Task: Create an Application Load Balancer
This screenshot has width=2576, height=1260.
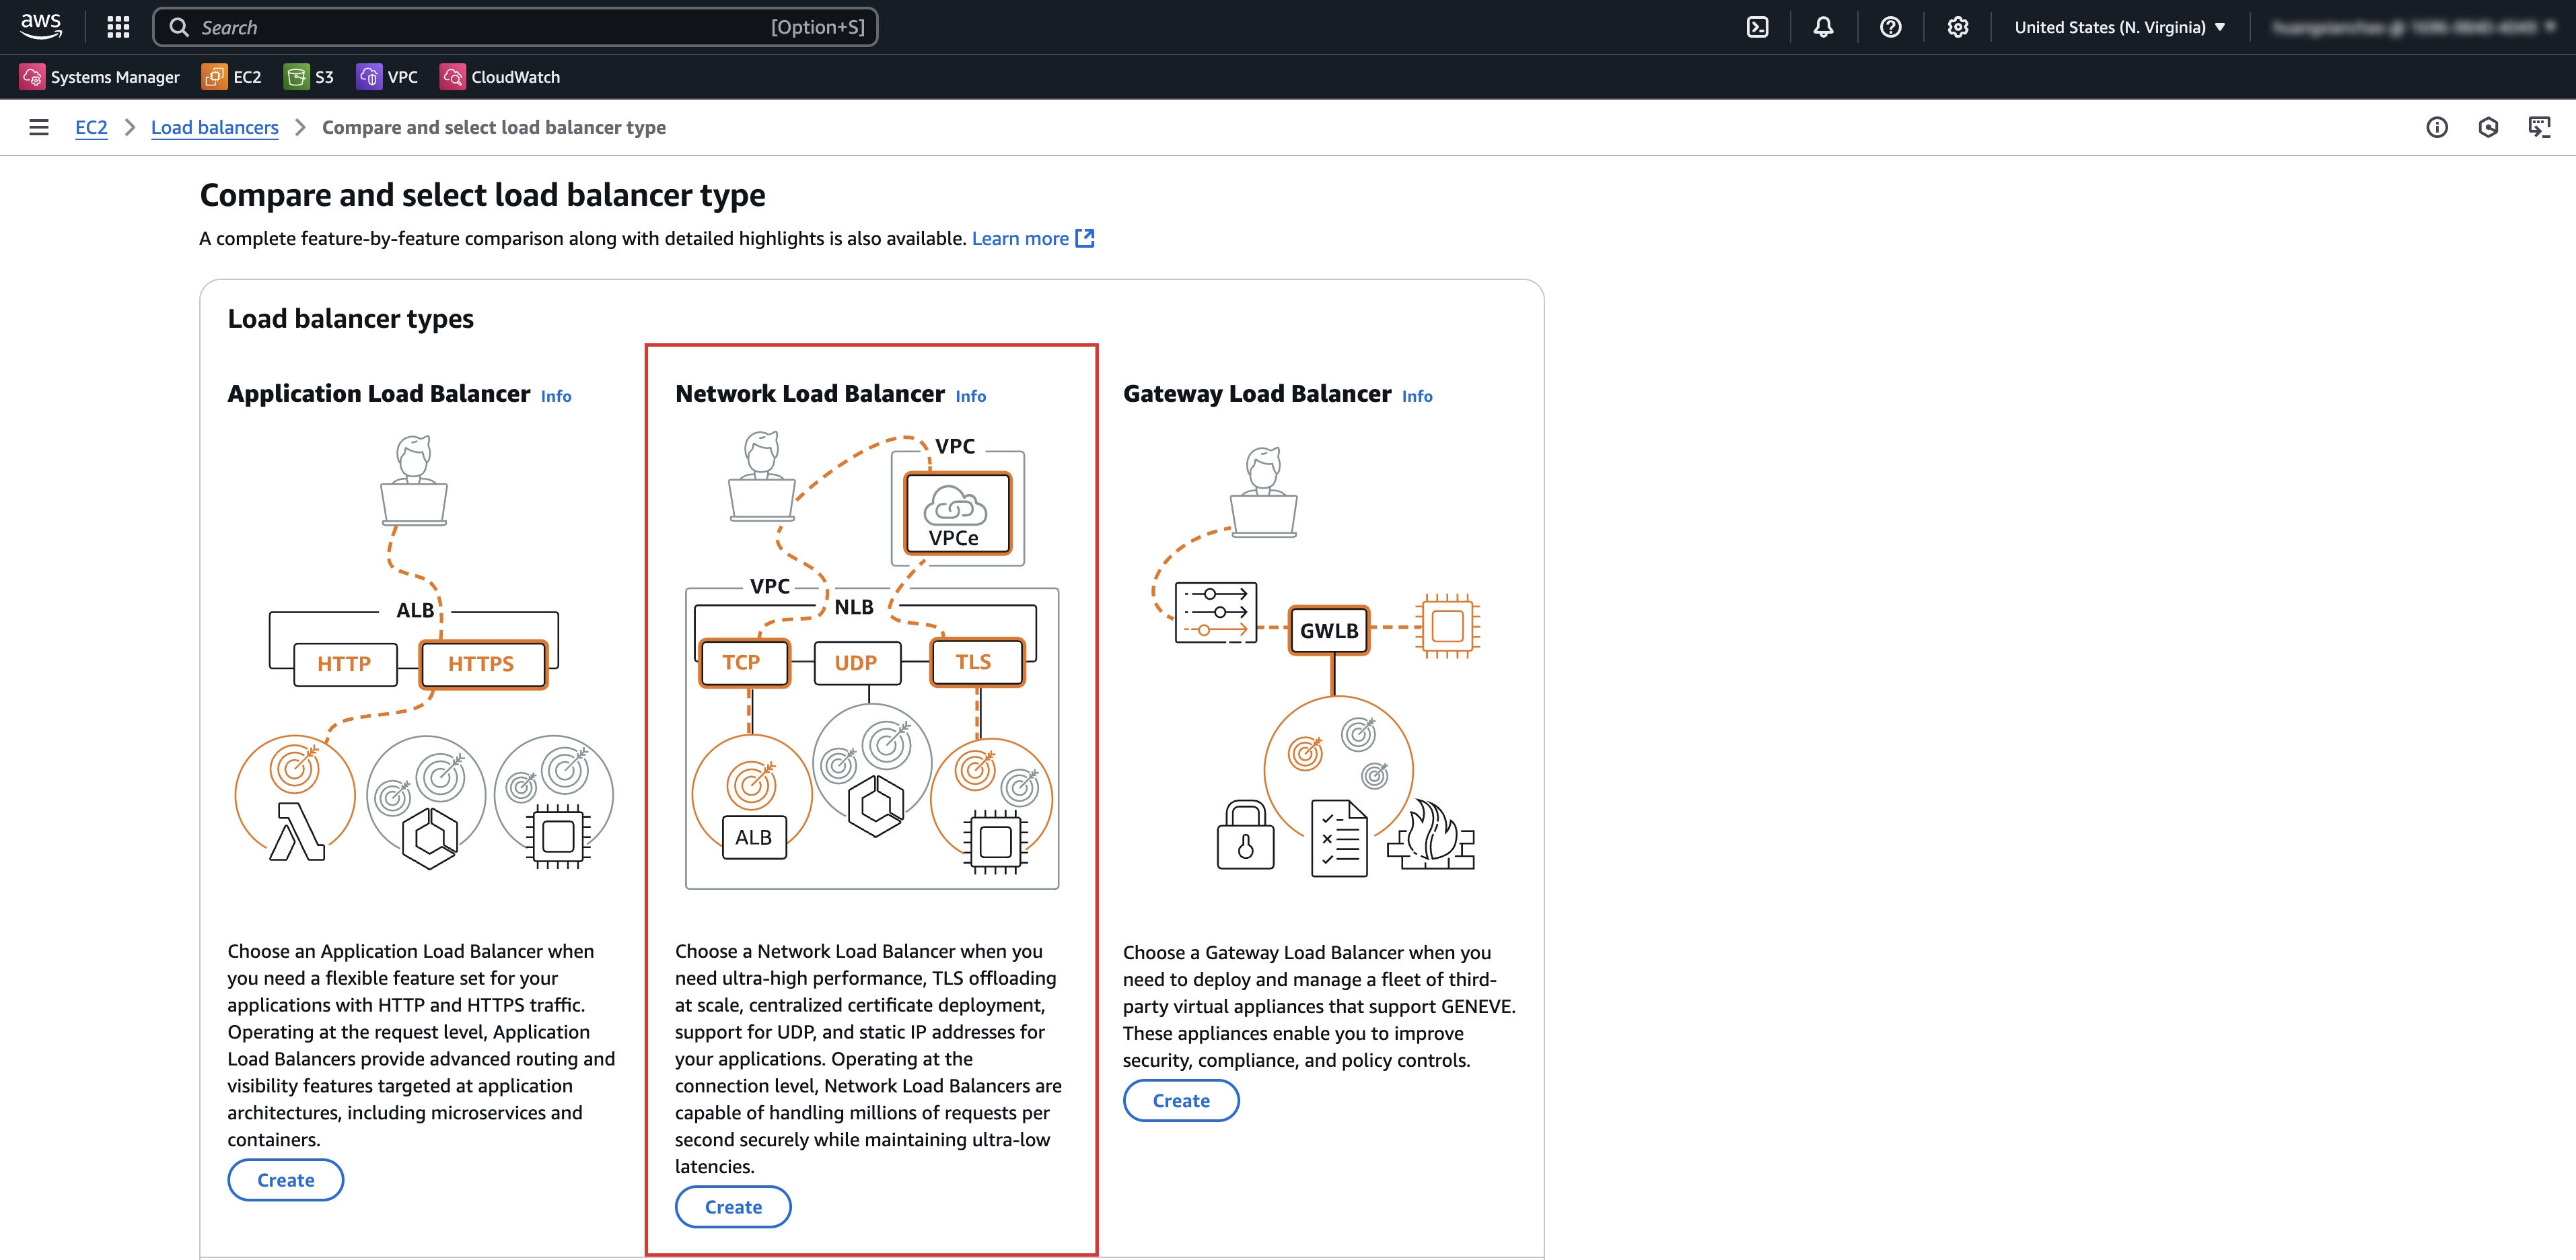Action: (x=286, y=1180)
